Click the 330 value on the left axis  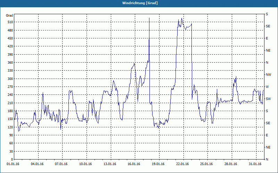[x=10, y=71]
